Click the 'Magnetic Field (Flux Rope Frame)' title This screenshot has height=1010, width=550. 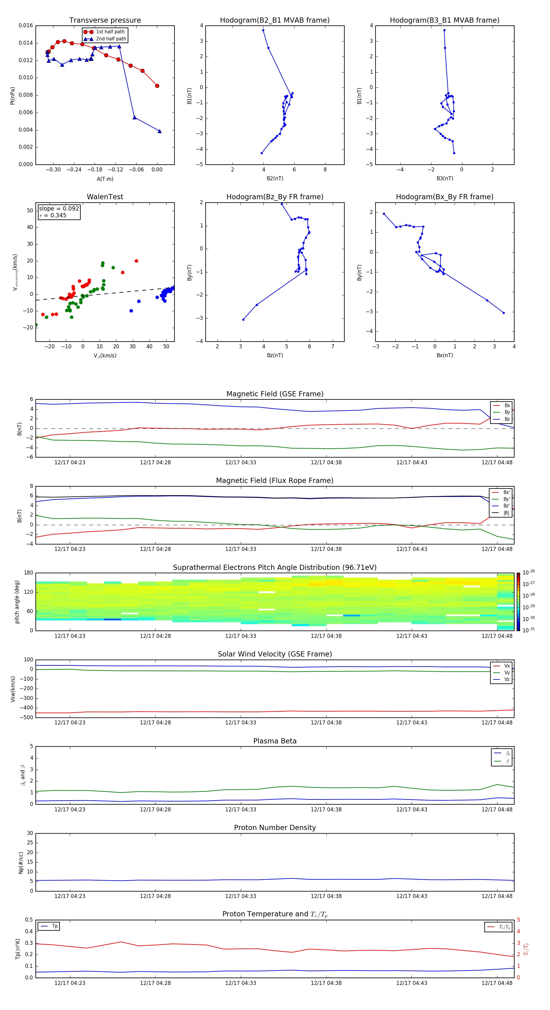point(275,481)
